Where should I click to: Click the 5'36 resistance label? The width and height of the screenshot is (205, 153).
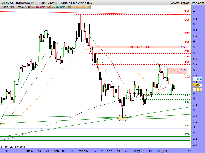(187, 56)
